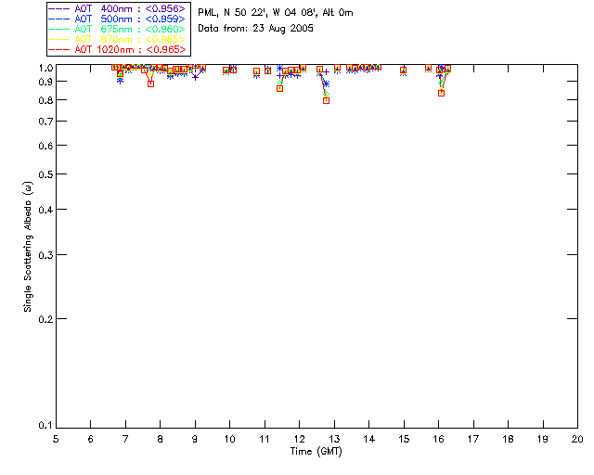
Task: Click the x-axis label 18
Action: pyautogui.click(x=508, y=439)
